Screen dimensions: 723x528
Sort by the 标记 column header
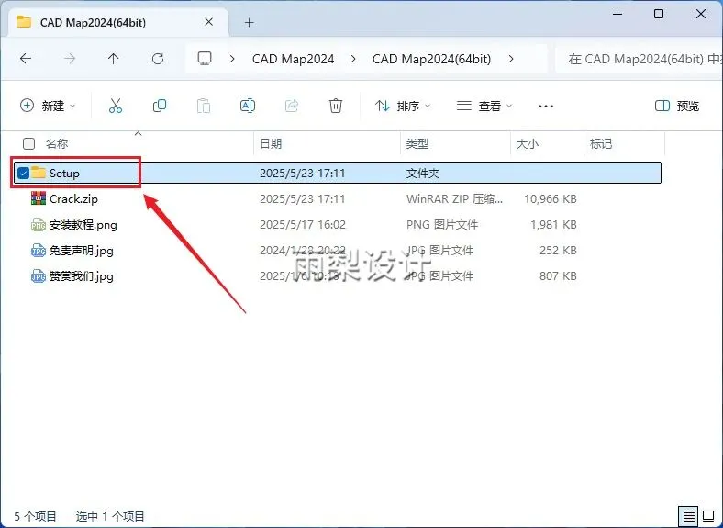pyautogui.click(x=601, y=143)
